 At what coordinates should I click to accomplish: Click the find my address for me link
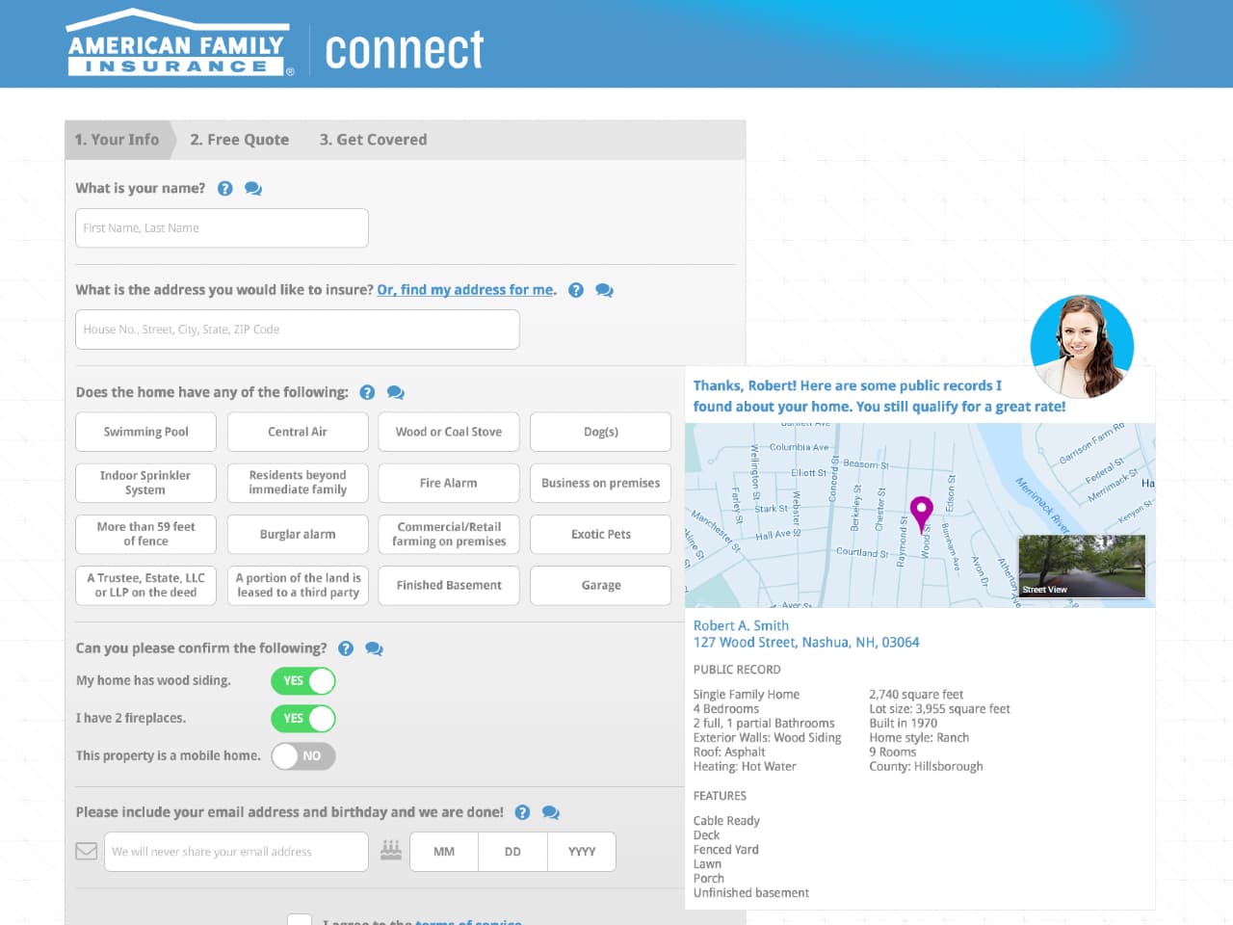[465, 289]
